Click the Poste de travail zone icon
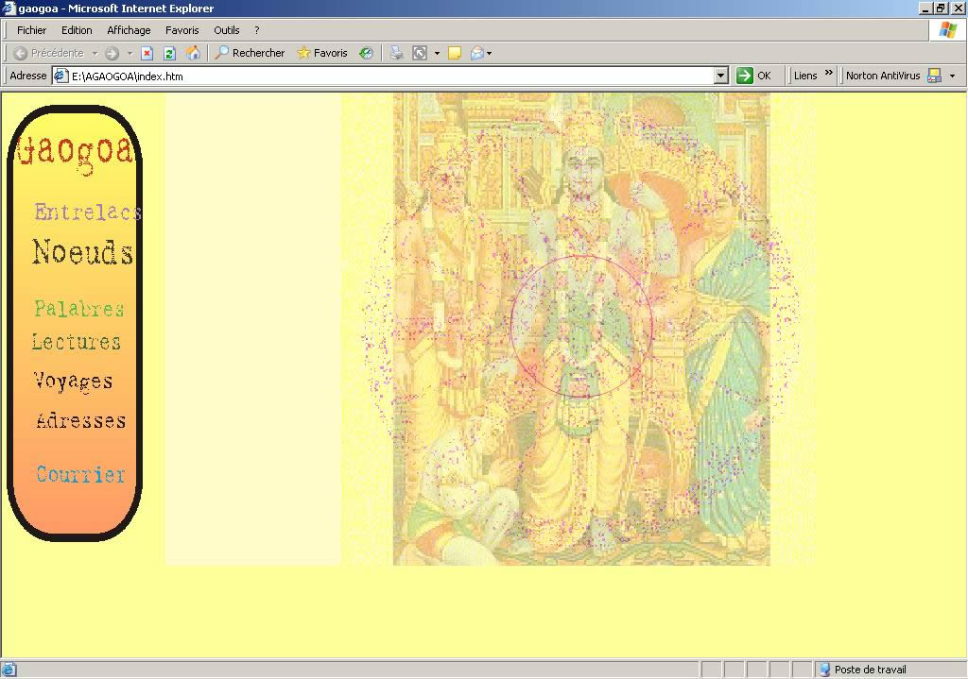The height and width of the screenshot is (679, 968). point(824,670)
